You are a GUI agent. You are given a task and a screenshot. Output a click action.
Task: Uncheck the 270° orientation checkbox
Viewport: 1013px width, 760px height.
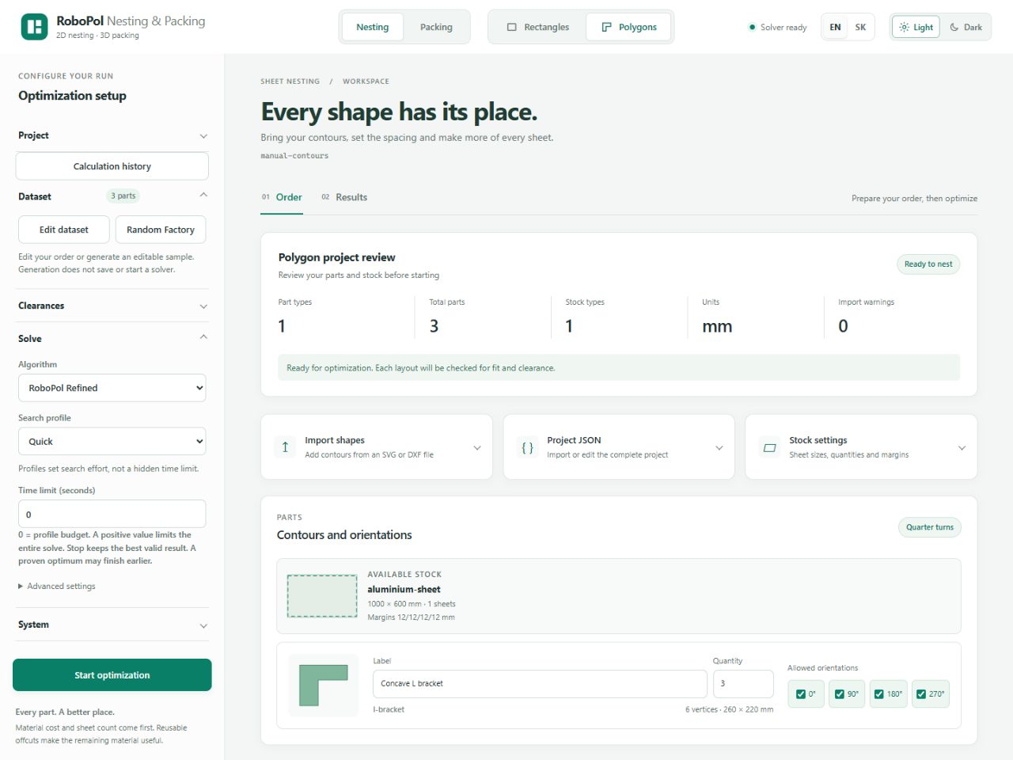click(921, 694)
